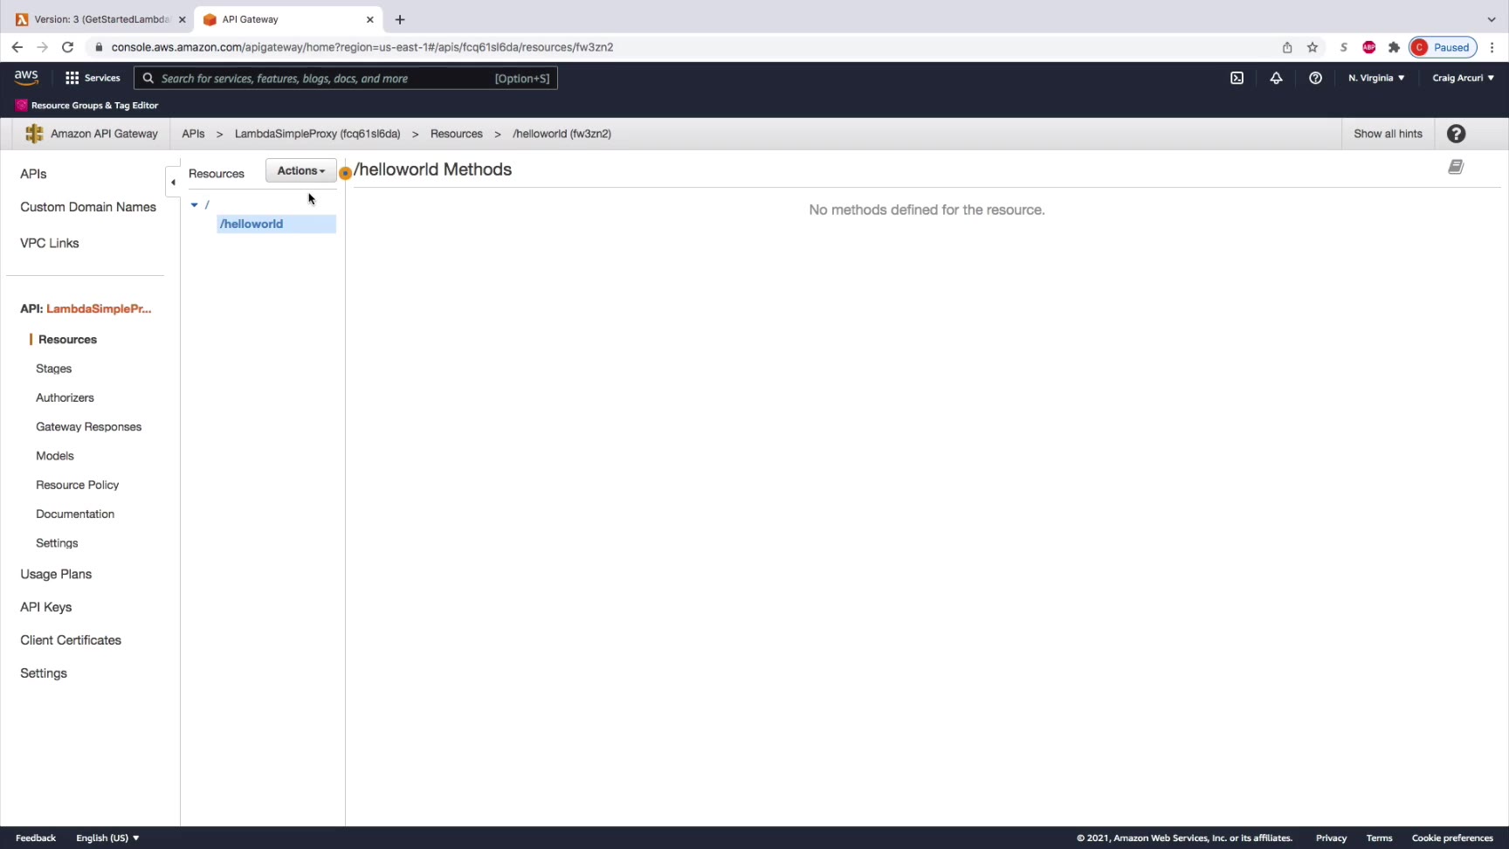Click APIs in the breadcrumb

[193, 134]
